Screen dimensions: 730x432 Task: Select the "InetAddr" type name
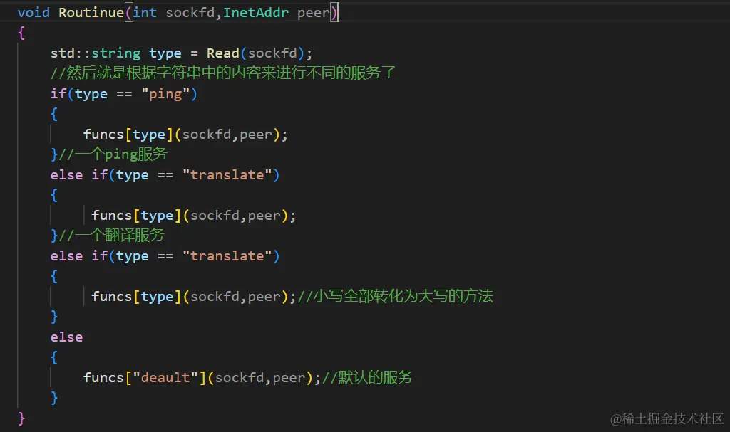tap(256, 13)
